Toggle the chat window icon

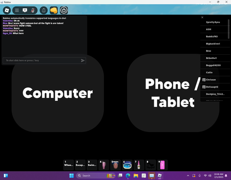pos(25,10)
